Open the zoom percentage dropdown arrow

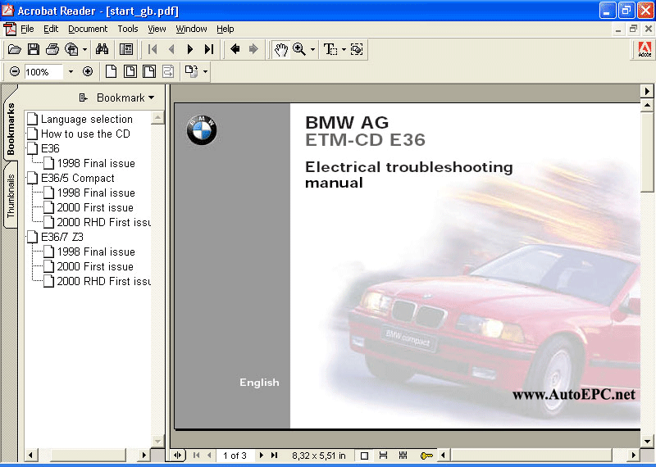tap(71, 72)
